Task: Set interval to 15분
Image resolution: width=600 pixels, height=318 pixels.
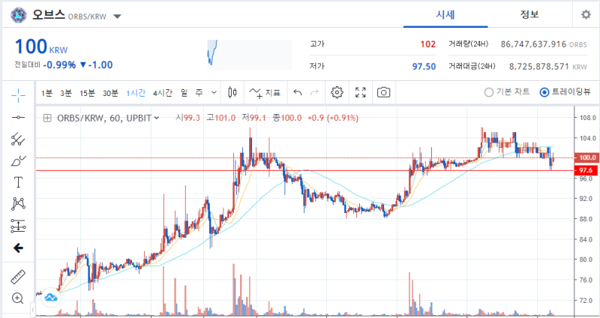Action: coord(87,92)
